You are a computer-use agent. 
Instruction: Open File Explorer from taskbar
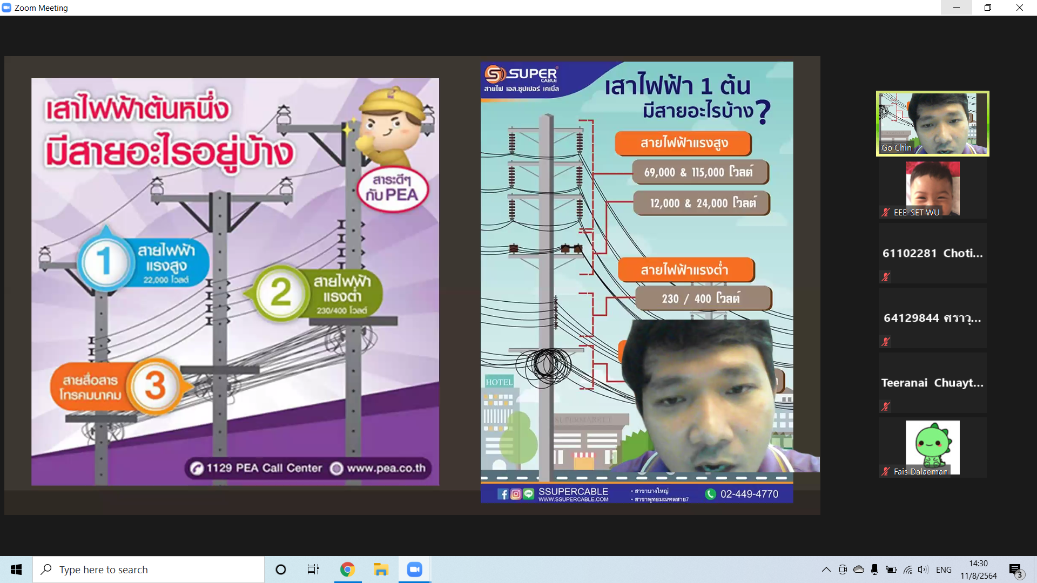tap(381, 570)
